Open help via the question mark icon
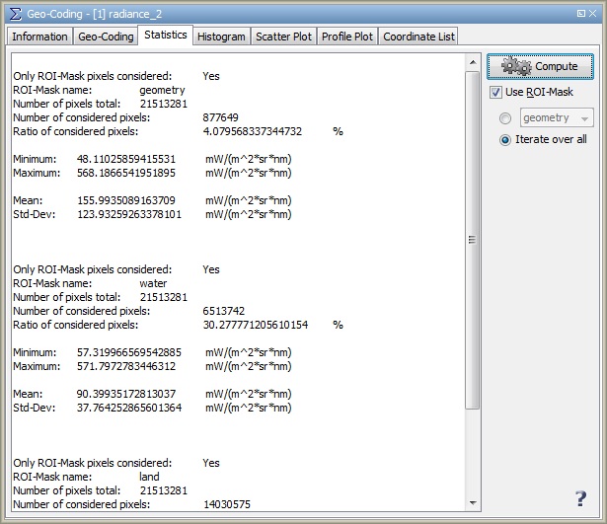Image resolution: width=607 pixels, height=524 pixels. [x=580, y=498]
